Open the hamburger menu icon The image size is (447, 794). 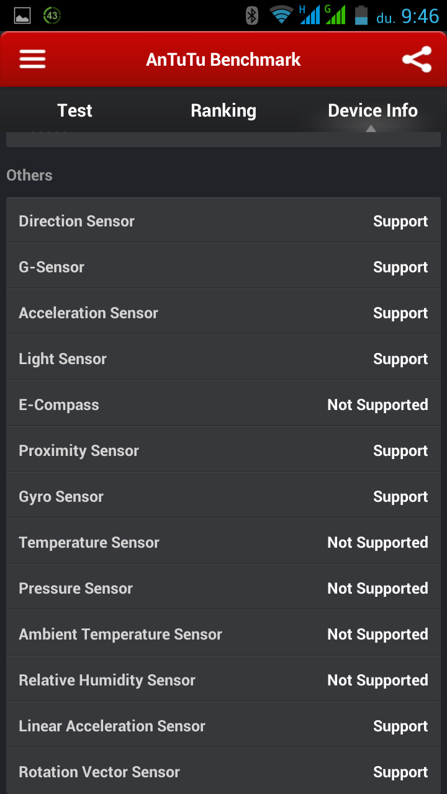pos(32,60)
